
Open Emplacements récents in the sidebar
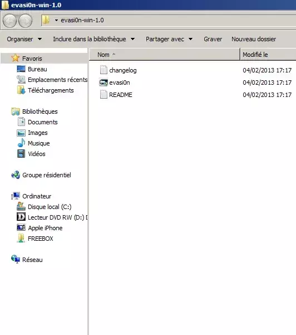coord(57,80)
